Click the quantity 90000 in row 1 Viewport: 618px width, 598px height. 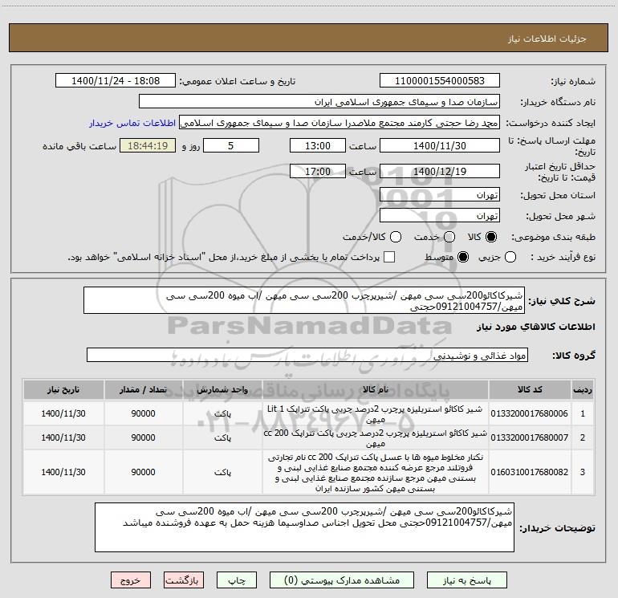(143, 413)
